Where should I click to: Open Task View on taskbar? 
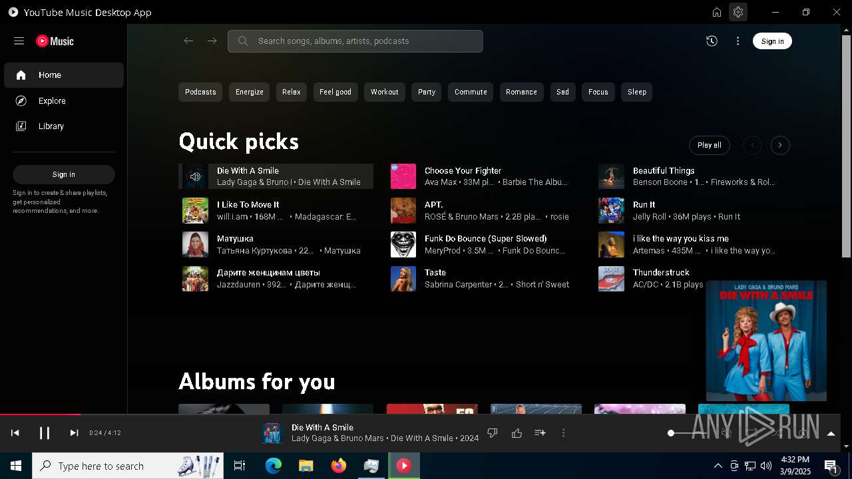tap(240, 466)
